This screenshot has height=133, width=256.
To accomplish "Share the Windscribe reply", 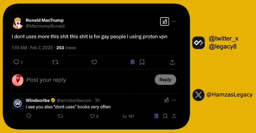I will 174,116.
